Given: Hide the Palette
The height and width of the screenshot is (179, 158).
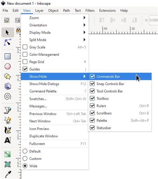Looking at the screenshot, I should coord(92,120).
